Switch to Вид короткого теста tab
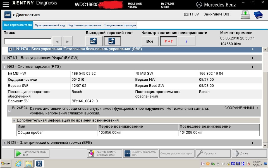The height and width of the screenshot is (168, 268). click(18, 25)
